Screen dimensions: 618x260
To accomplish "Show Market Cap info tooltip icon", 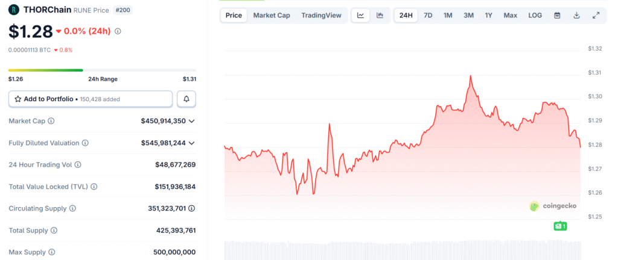I will coord(51,121).
